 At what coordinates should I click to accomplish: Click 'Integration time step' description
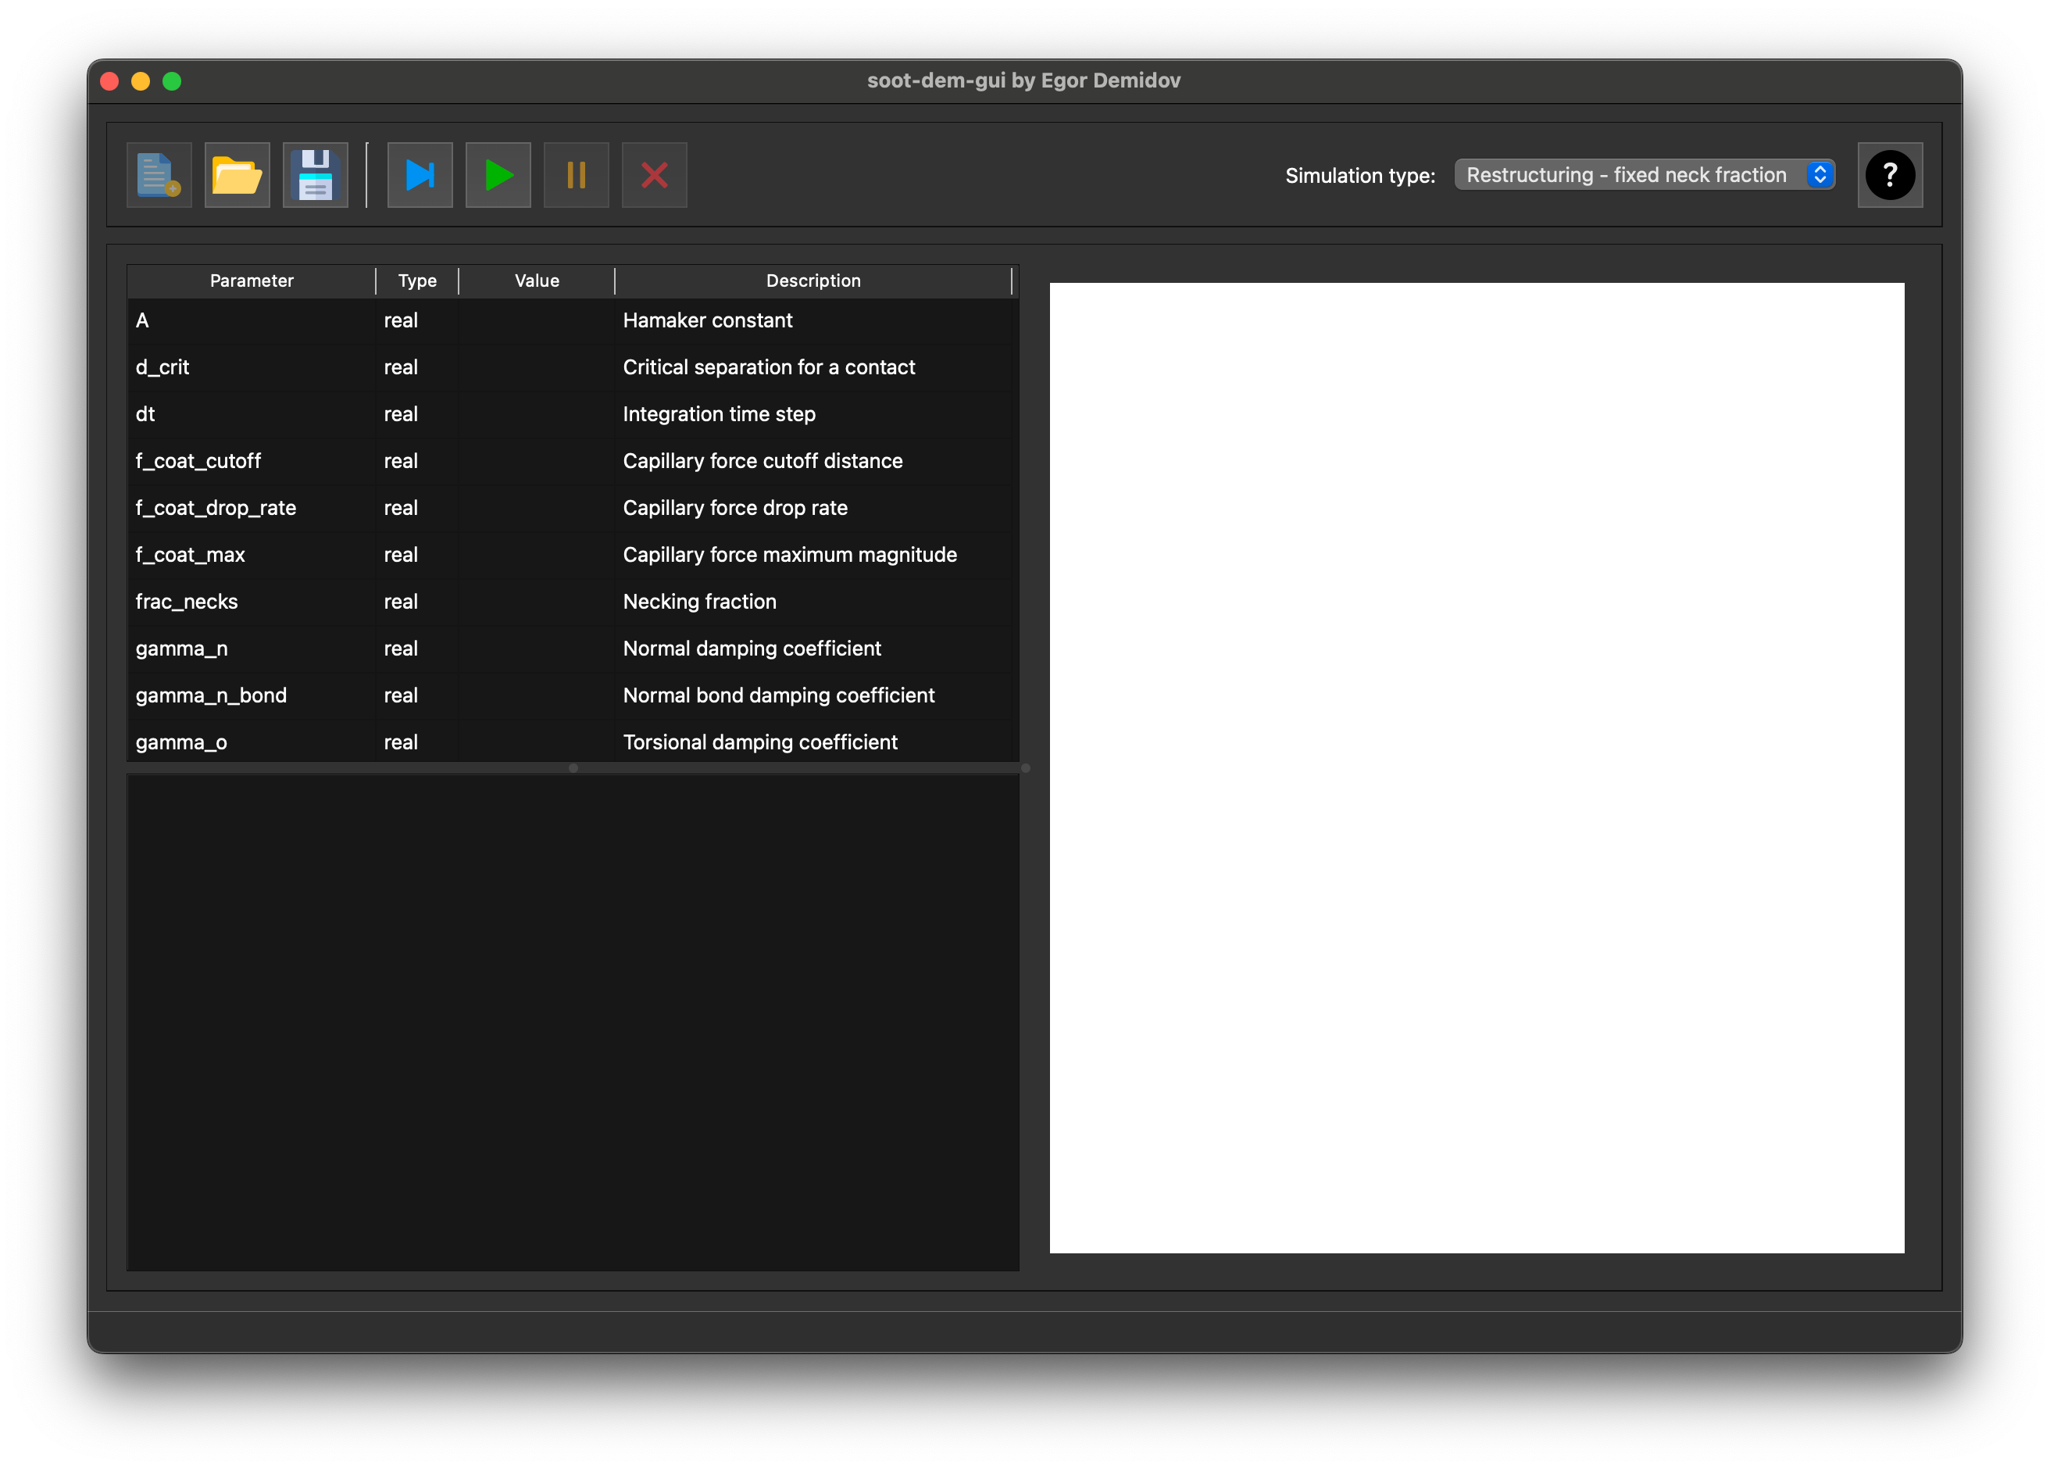pyautogui.click(x=720, y=414)
